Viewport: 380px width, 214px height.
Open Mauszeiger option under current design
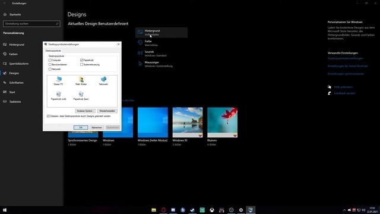[161, 64]
